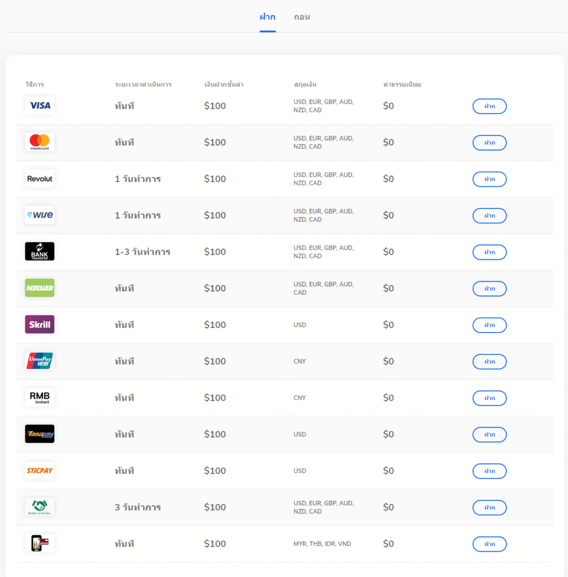Viewport: 568px width, 577px height.
Task: Select the Mastercard logo icon
Action: 39,142
